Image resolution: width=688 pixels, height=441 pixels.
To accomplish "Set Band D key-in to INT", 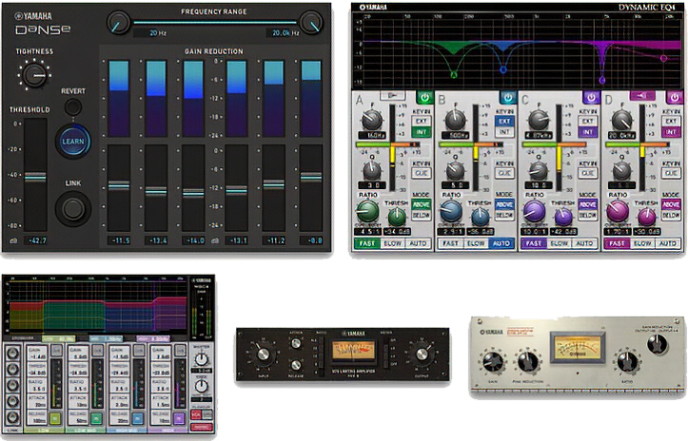I will coord(671,132).
